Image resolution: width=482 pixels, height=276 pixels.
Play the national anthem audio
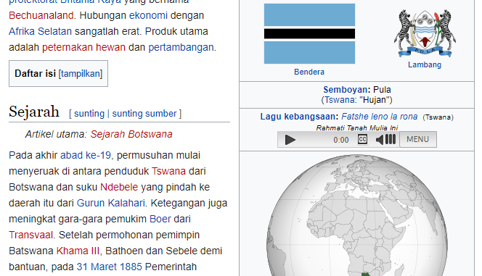[x=290, y=140]
